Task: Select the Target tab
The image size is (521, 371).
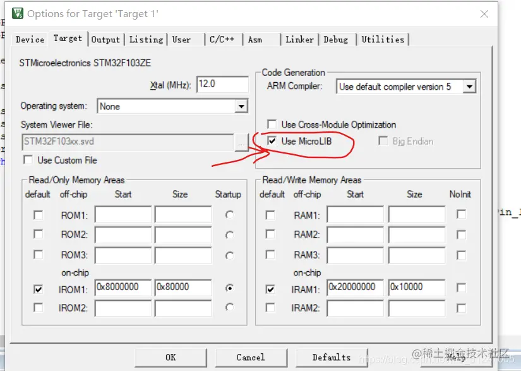Action: click(x=68, y=39)
